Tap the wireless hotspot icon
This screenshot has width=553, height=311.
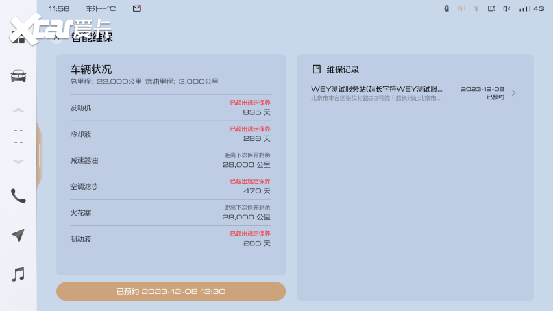coord(461,8)
